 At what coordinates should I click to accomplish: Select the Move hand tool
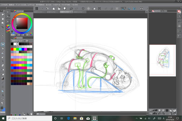(3, 19)
